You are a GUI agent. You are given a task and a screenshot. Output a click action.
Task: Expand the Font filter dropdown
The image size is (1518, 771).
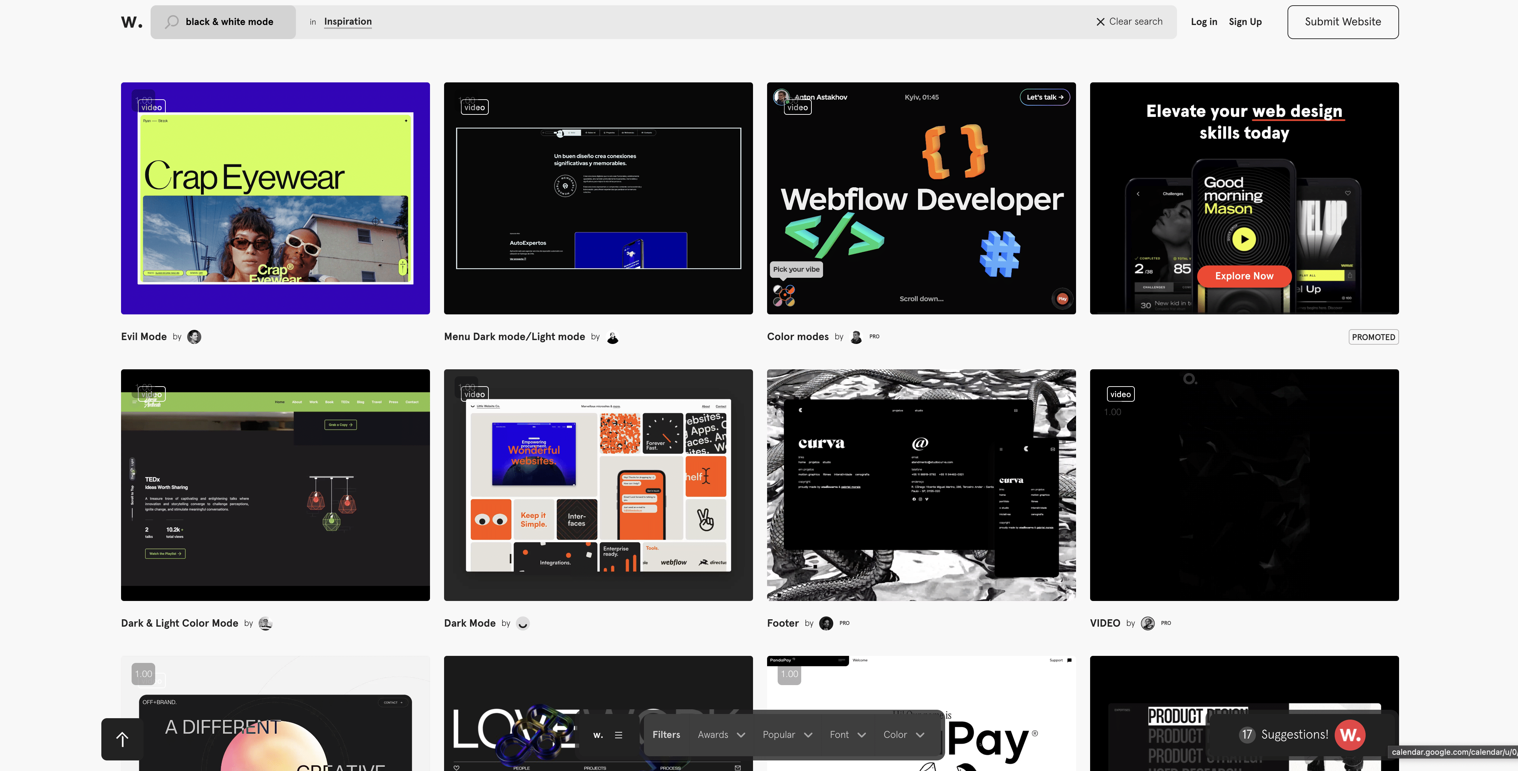847,734
